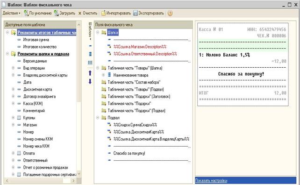Select the Номер field
The height and width of the screenshot is (185, 300).
point(29,132)
